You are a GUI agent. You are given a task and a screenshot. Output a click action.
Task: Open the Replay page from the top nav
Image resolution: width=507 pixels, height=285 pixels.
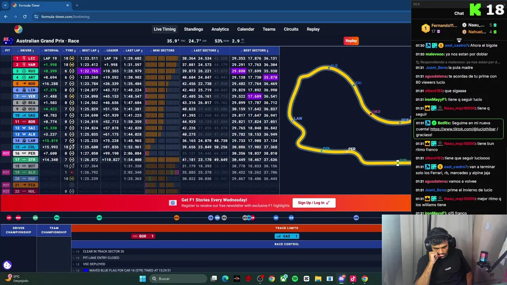tap(313, 29)
